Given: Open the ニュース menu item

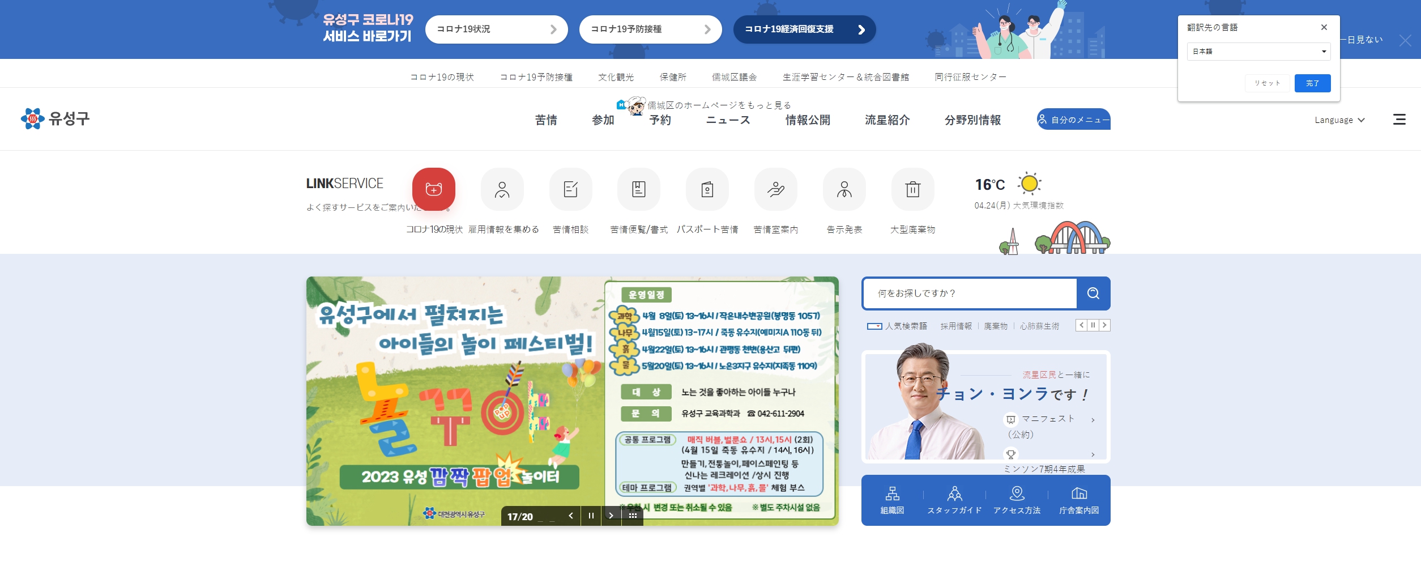Looking at the screenshot, I should (x=728, y=120).
